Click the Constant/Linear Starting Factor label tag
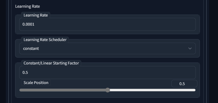Image resolution: width=218 pixels, height=103 pixels. (x=51, y=63)
